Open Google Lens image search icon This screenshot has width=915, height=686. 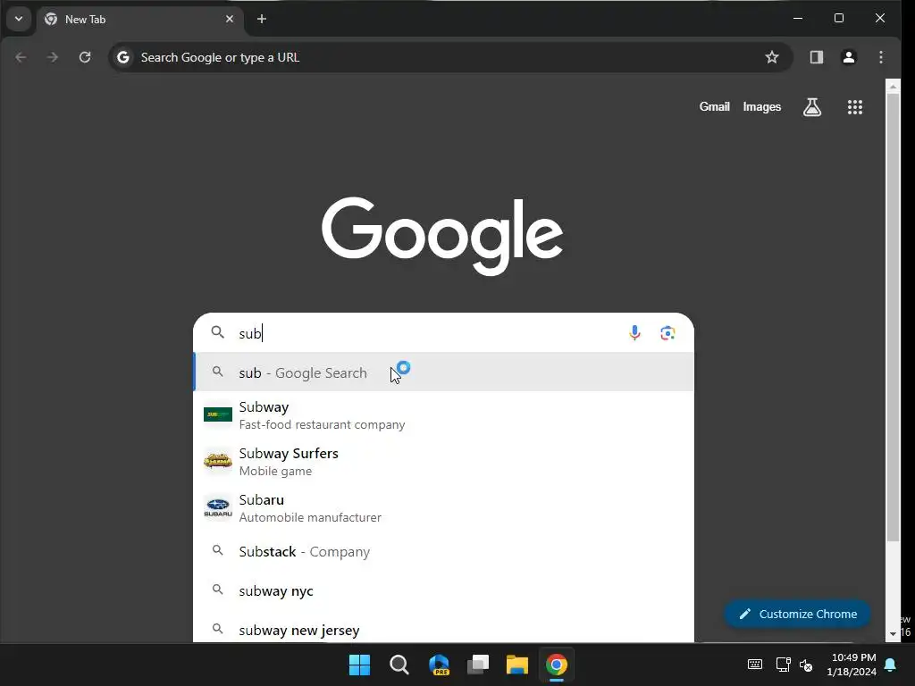click(667, 333)
